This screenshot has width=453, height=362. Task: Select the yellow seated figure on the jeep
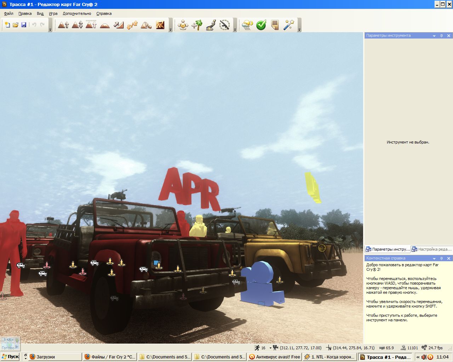point(198,226)
